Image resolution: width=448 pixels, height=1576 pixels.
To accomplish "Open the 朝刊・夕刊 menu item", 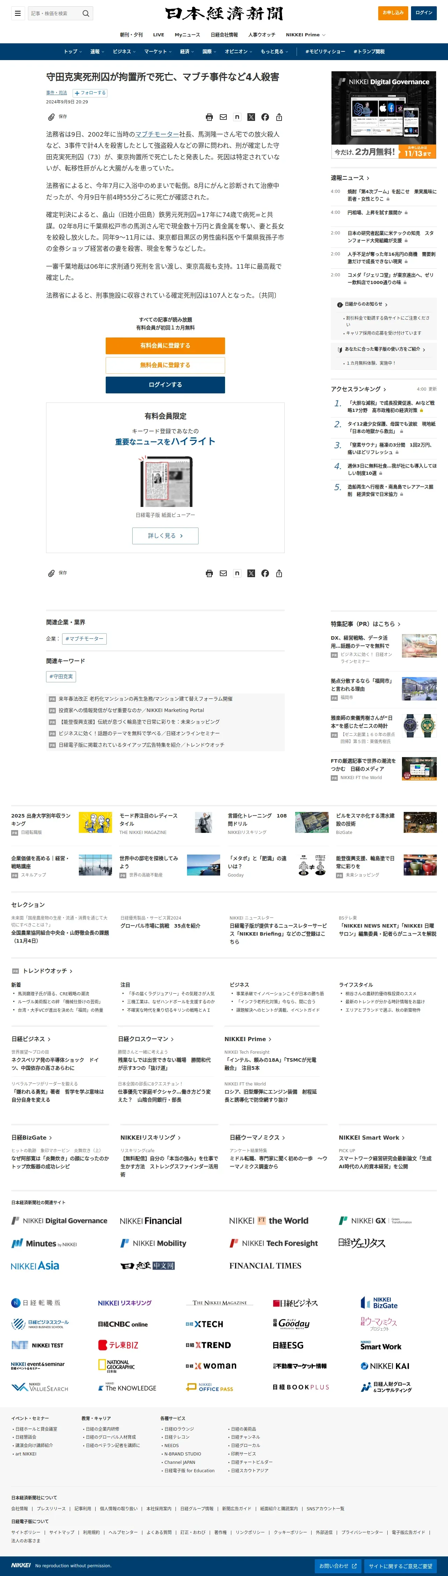I will pyautogui.click(x=132, y=35).
